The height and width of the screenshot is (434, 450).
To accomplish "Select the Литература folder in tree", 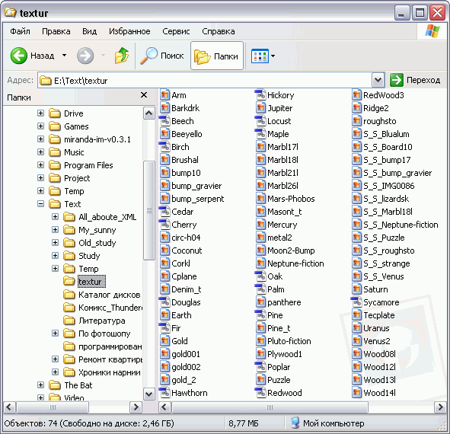I will (101, 321).
